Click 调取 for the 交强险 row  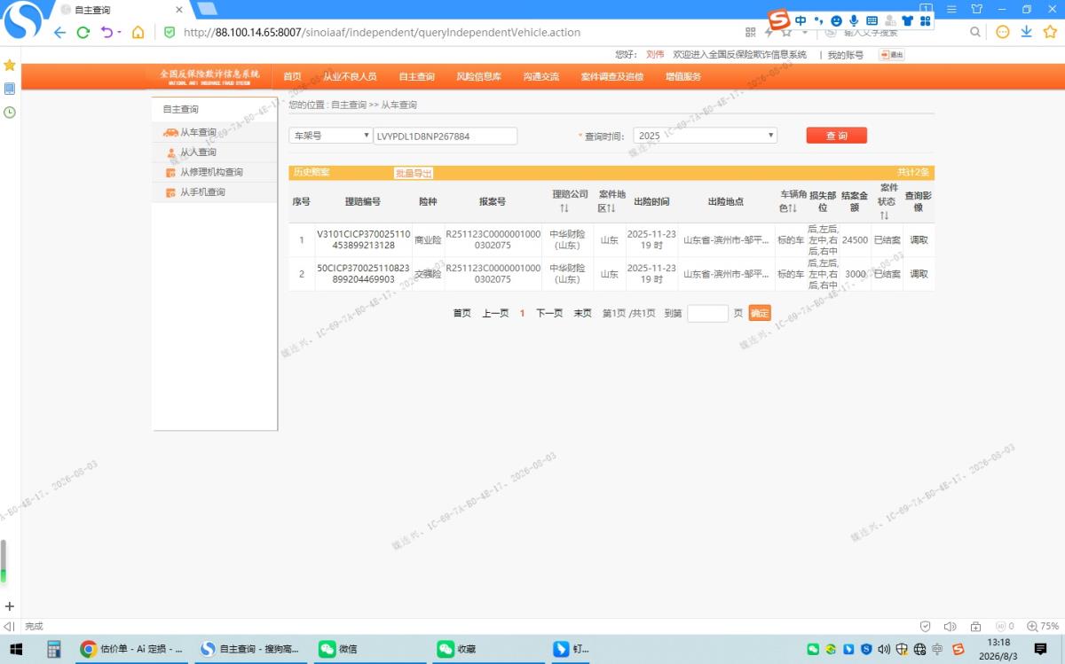point(919,274)
